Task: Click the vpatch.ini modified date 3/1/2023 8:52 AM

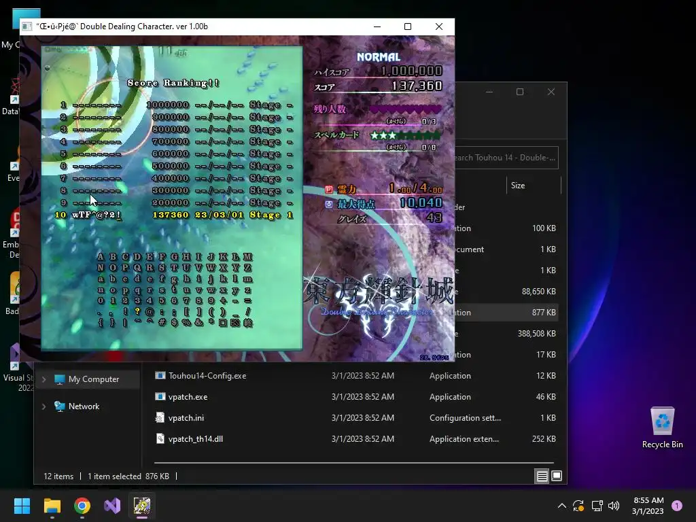Action: (363, 418)
